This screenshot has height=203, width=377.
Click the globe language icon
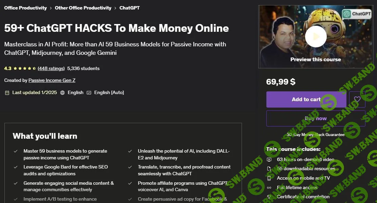62,93
